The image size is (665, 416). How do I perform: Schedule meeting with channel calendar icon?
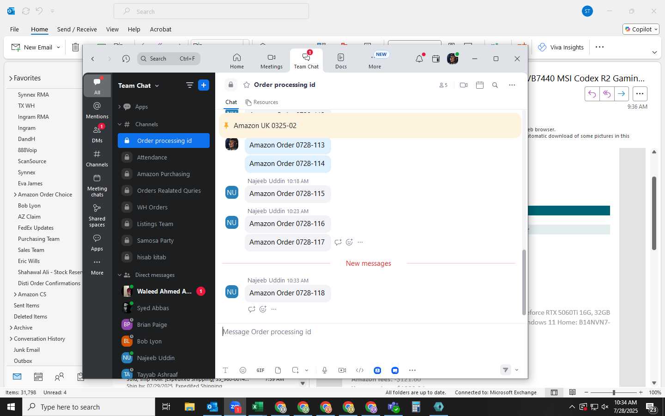coord(480,85)
